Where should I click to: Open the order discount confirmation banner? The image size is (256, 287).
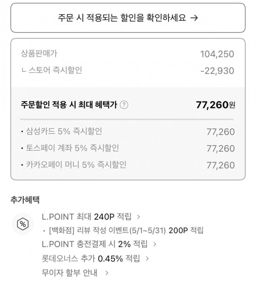click(128, 18)
